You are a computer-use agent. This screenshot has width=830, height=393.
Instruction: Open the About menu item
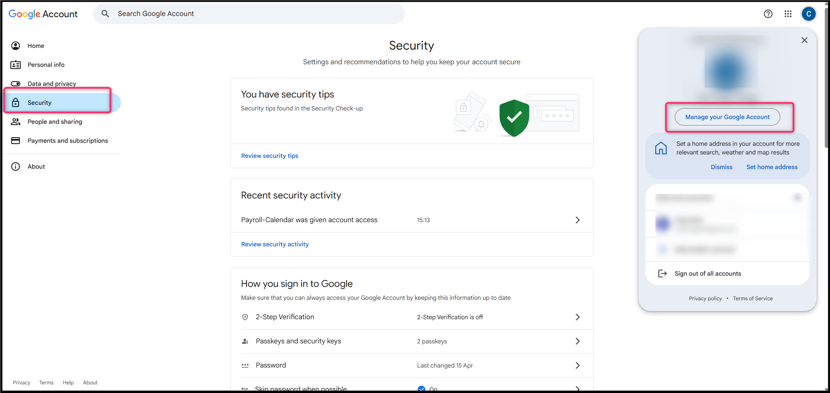coord(62,167)
